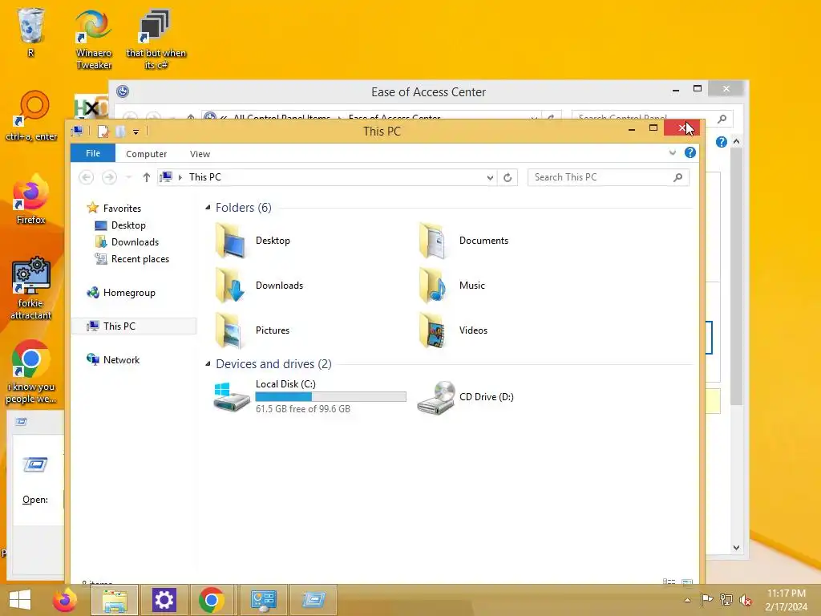Launch Firefox from the desktop shortcut

pyautogui.click(x=31, y=199)
